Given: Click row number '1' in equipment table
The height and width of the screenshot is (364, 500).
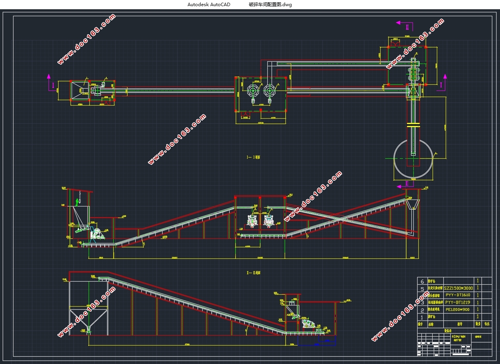Looking at the screenshot, I should click(422, 317).
